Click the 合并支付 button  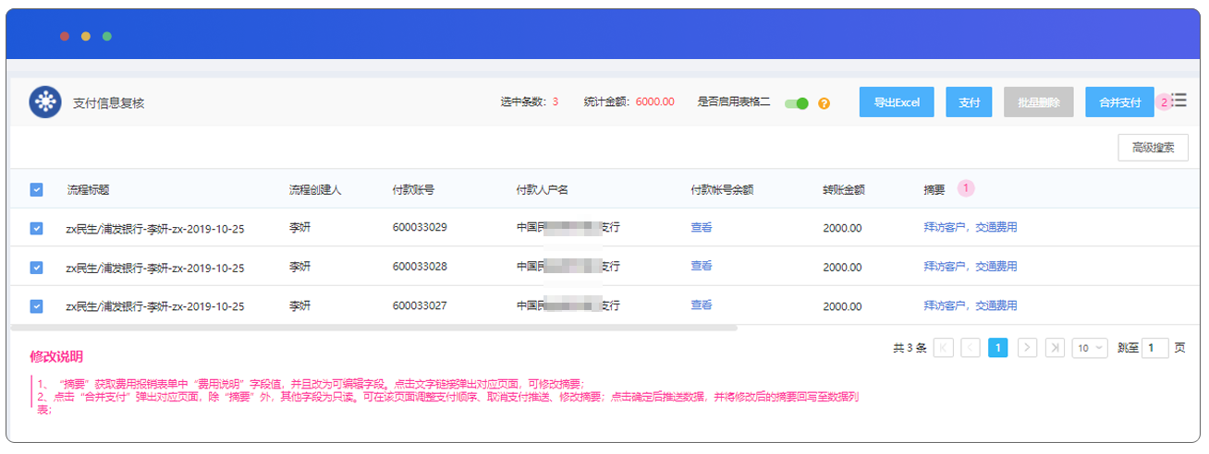pos(1119,102)
